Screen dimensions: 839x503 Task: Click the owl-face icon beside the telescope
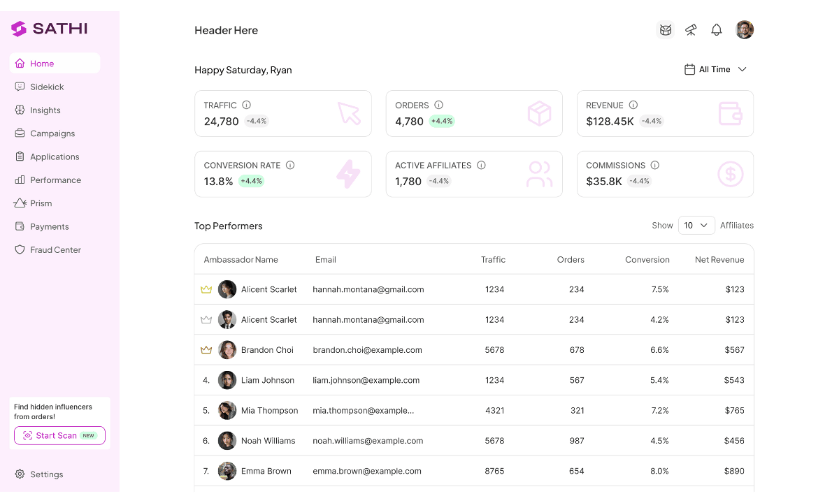[x=666, y=30]
